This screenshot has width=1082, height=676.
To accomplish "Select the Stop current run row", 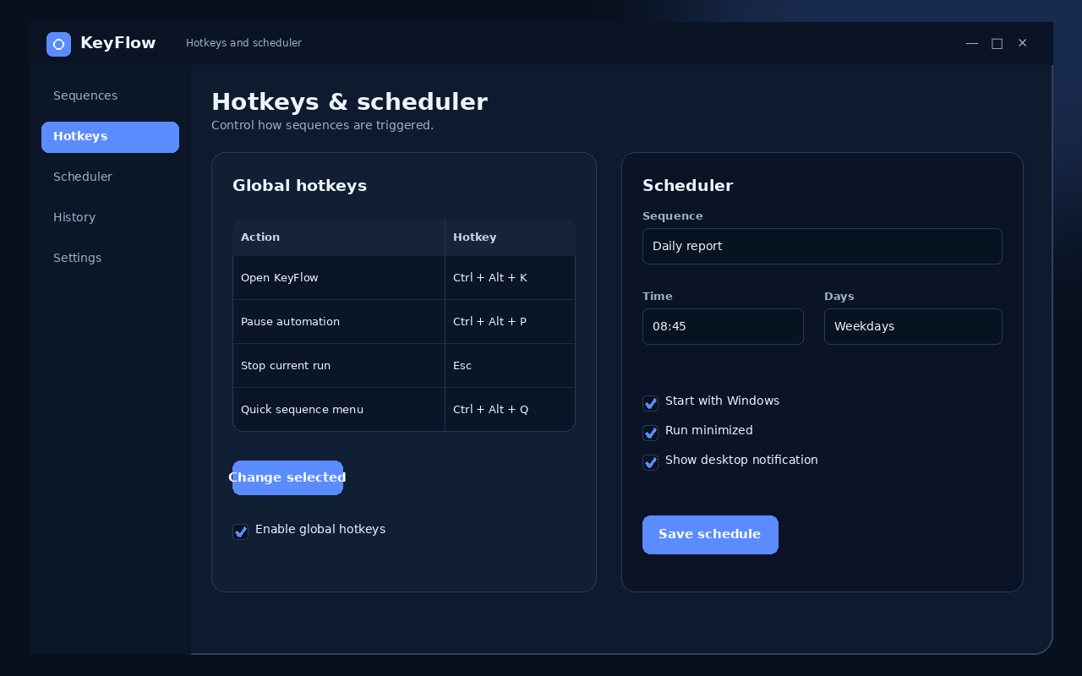I will (404, 366).
